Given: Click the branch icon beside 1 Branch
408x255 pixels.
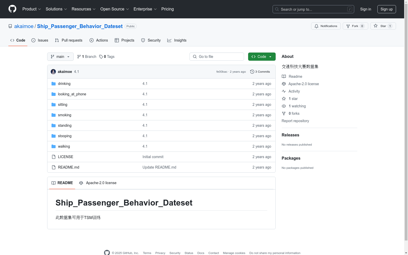Looking at the screenshot, I should pos(79,57).
